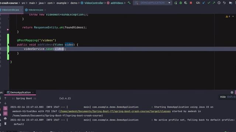Click the 'com' breadcrumb
The height and width of the screenshot is (132, 236).
(x=50, y=3)
